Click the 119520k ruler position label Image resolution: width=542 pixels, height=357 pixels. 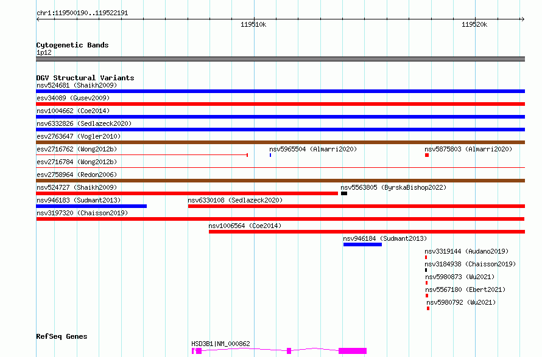coord(474,24)
